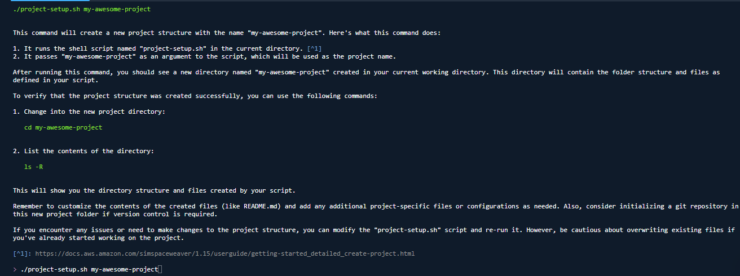The image size is (740, 276).
Task: Click list item 'It runs the shell script'
Action: click(x=168, y=48)
